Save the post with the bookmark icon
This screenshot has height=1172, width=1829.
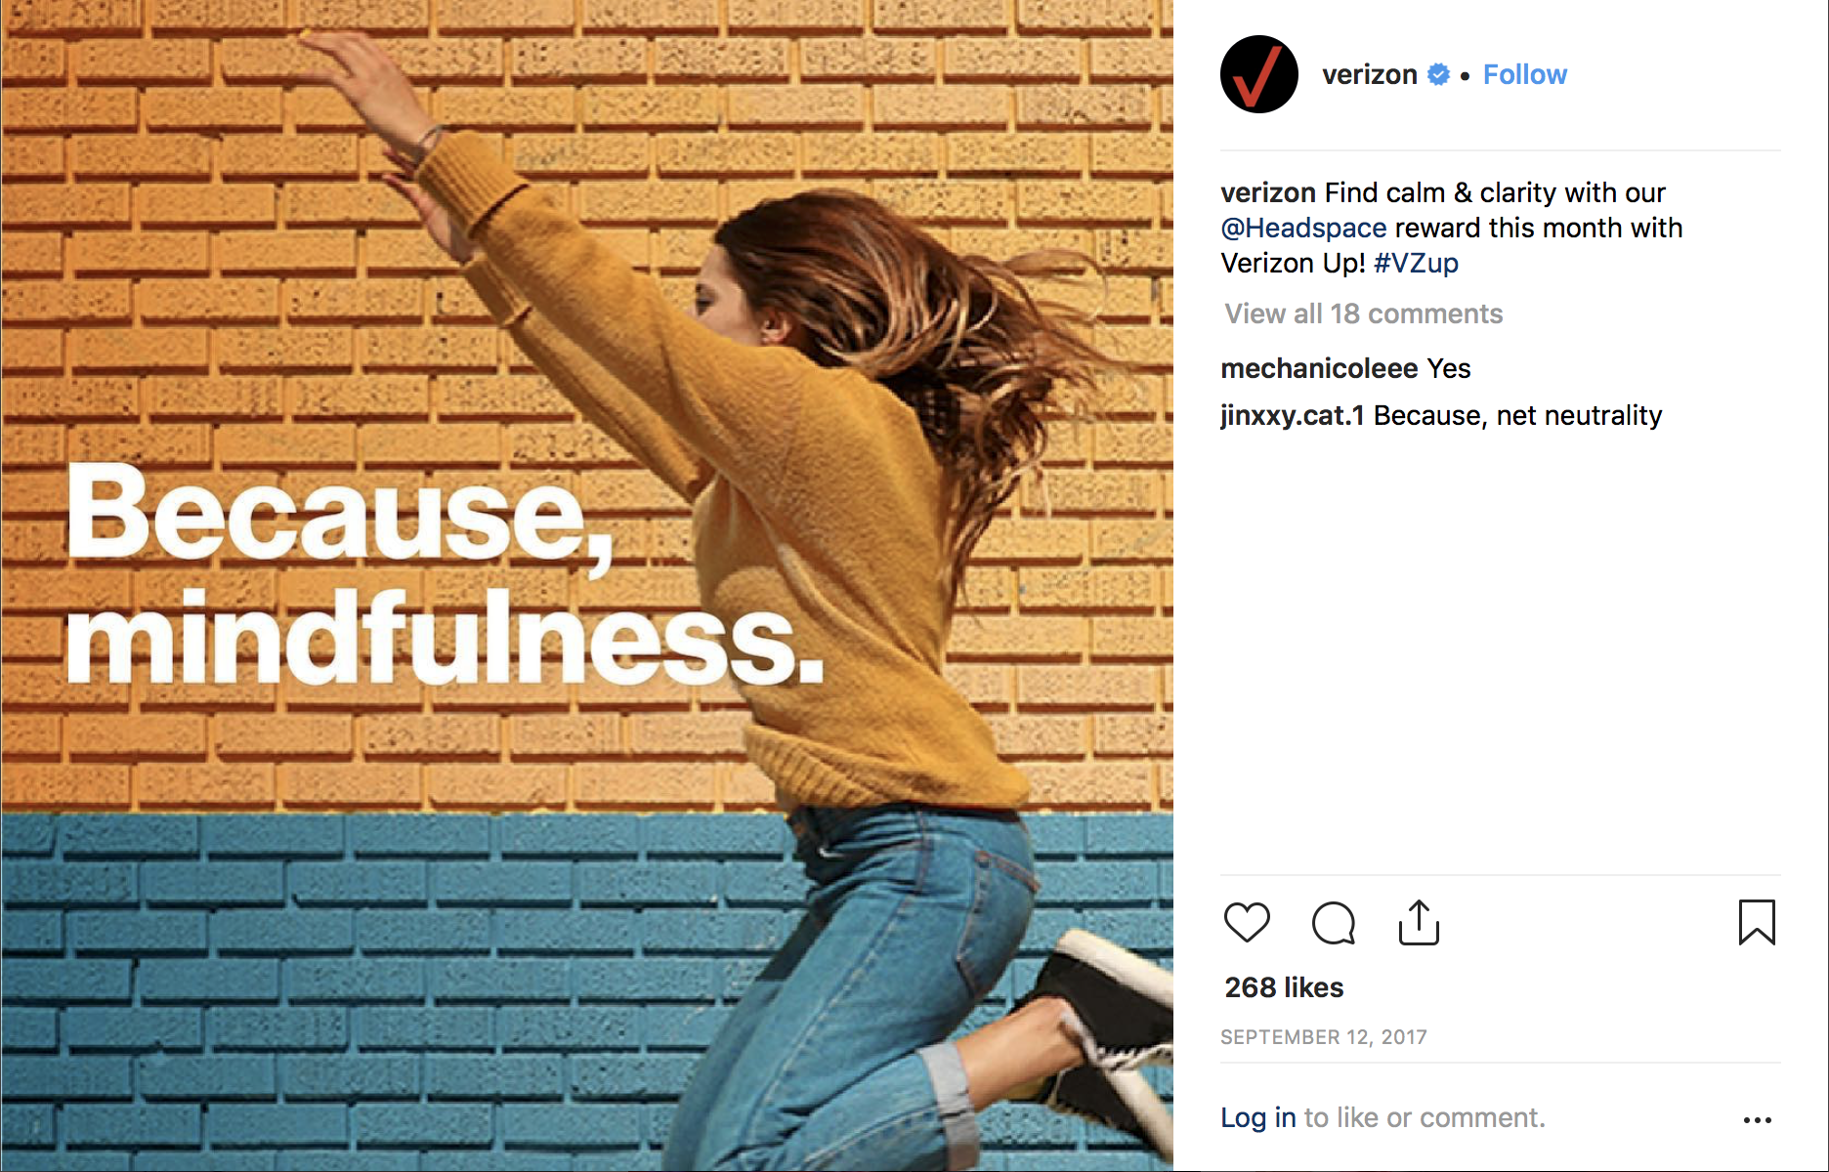pyautogui.click(x=1756, y=922)
